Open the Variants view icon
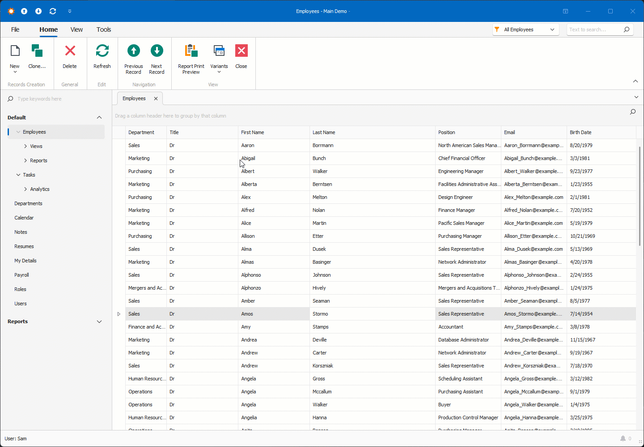The width and height of the screenshot is (644, 447). [219, 51]
